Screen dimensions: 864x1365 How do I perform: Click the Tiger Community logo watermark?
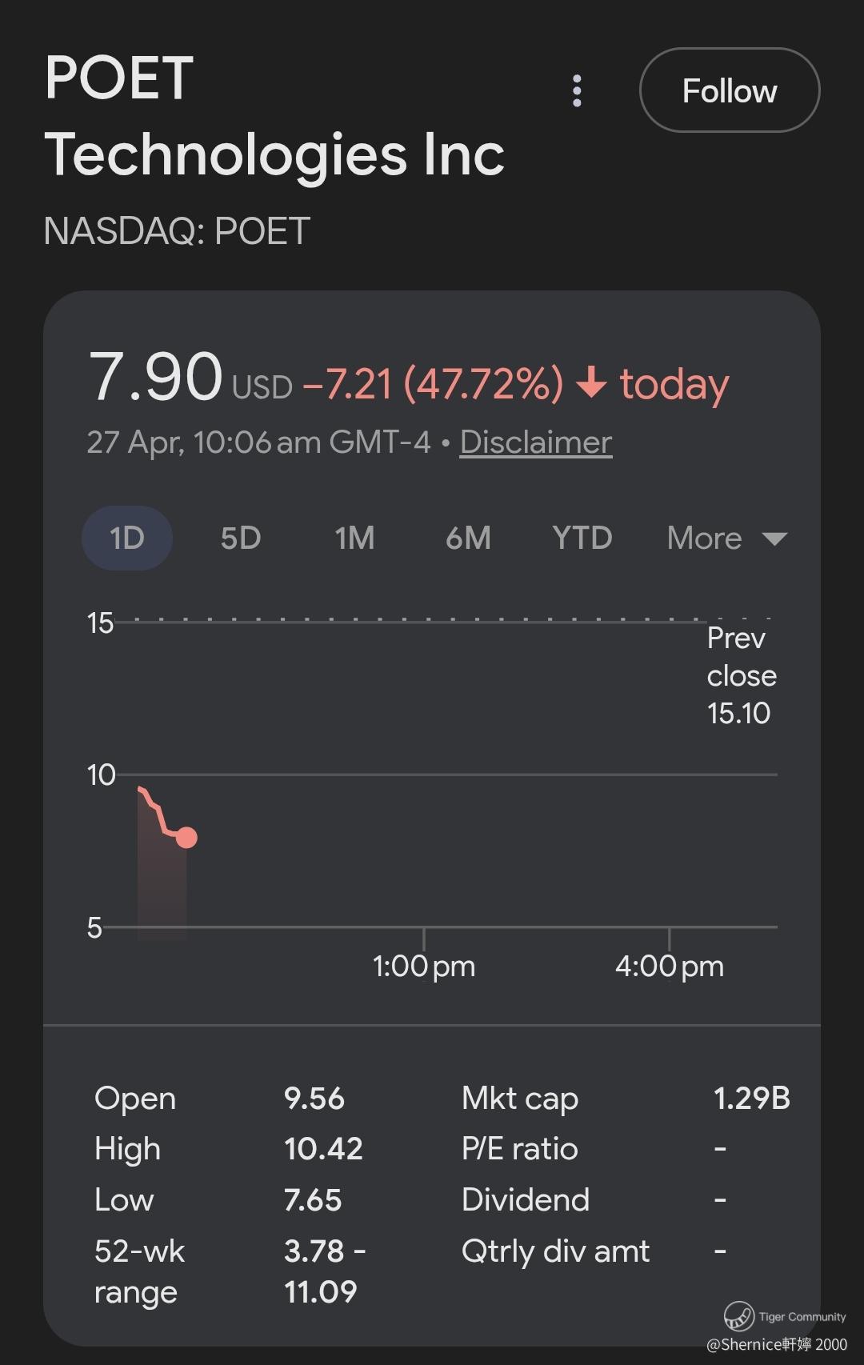[739, 1316]
